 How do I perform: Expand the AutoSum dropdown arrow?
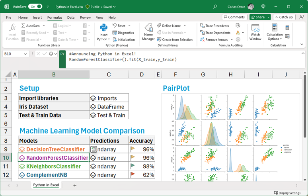[44, 26]
